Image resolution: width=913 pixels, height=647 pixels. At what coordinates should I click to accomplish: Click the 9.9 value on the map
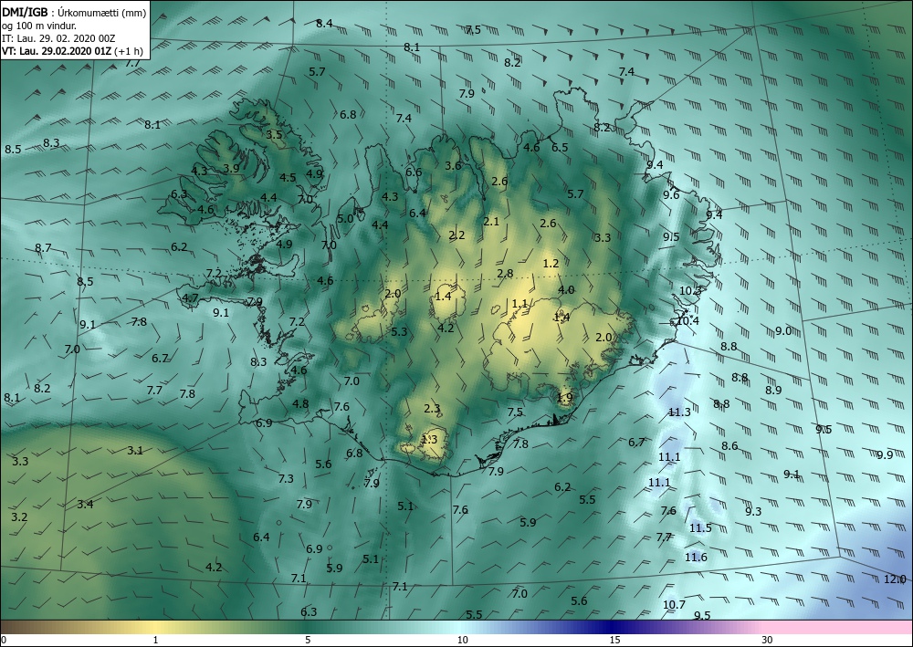pos(885,454)
